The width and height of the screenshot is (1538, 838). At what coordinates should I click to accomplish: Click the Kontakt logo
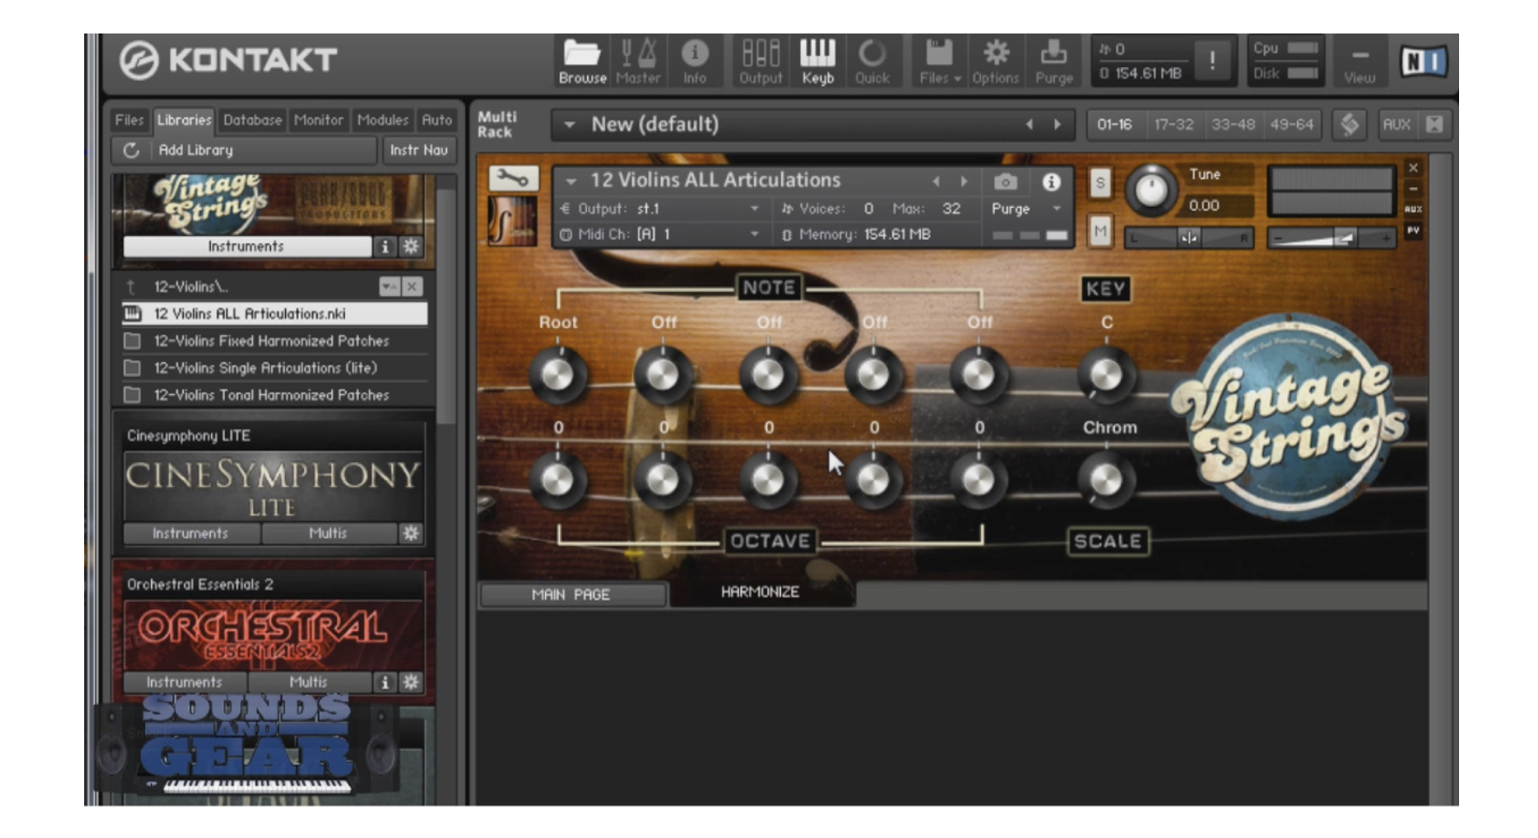pos(228,60)
